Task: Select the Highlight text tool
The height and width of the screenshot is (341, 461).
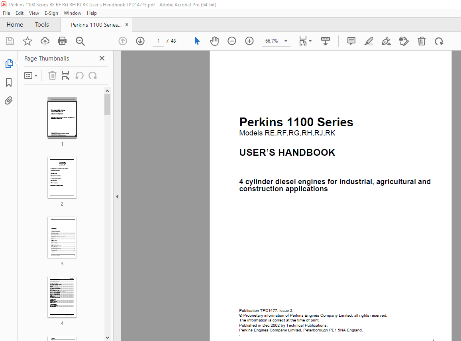Action: point(369,41)
